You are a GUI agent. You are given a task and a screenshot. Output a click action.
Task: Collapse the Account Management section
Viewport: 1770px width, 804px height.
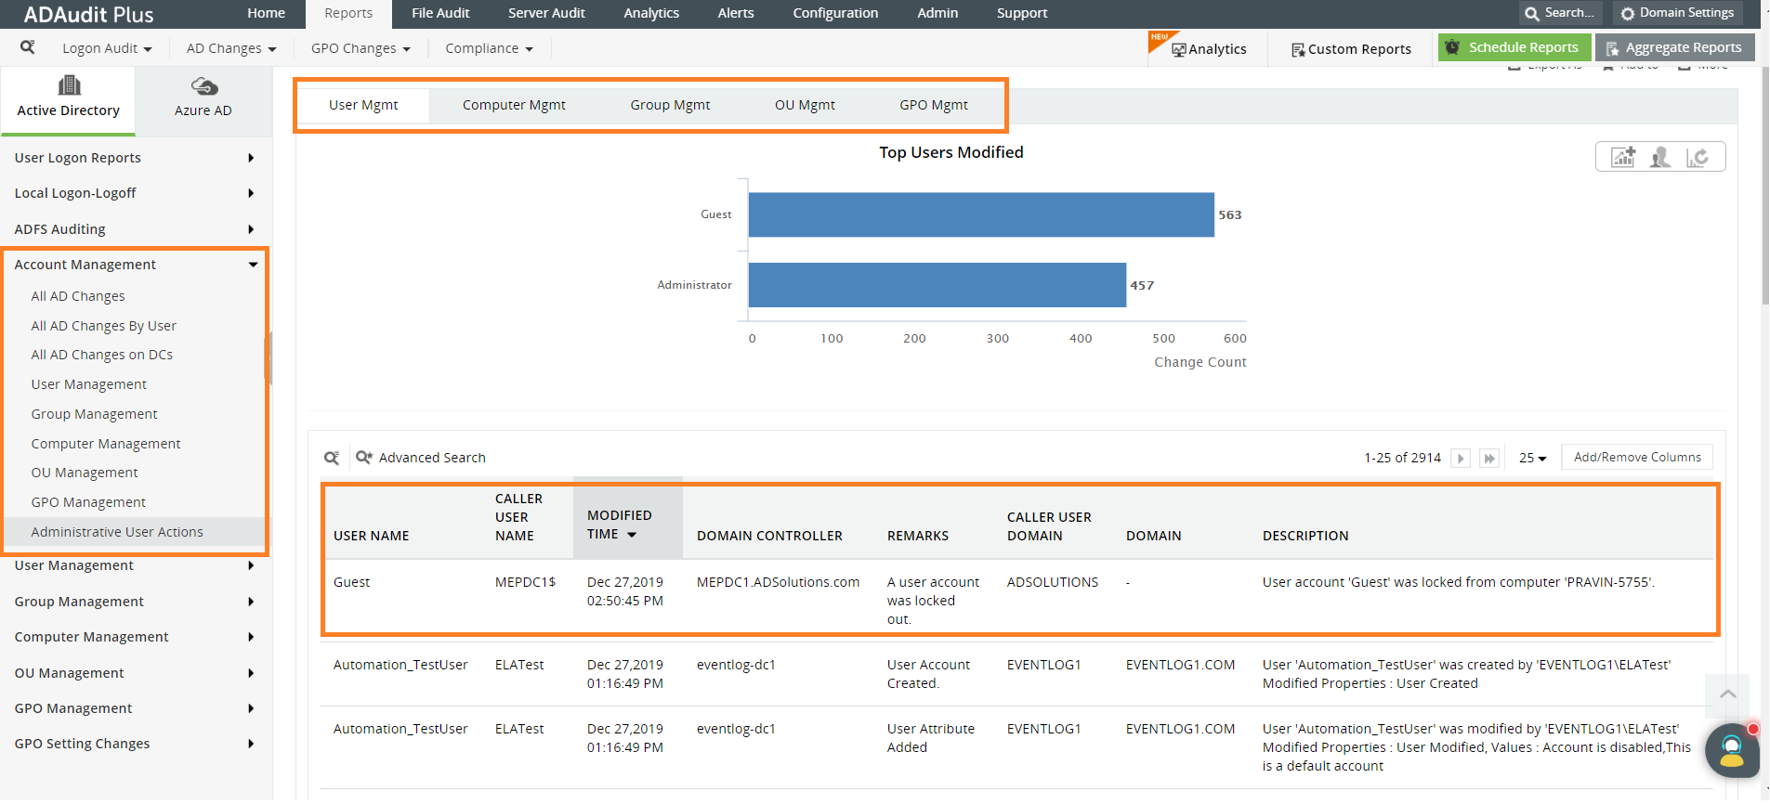point(135,265)
